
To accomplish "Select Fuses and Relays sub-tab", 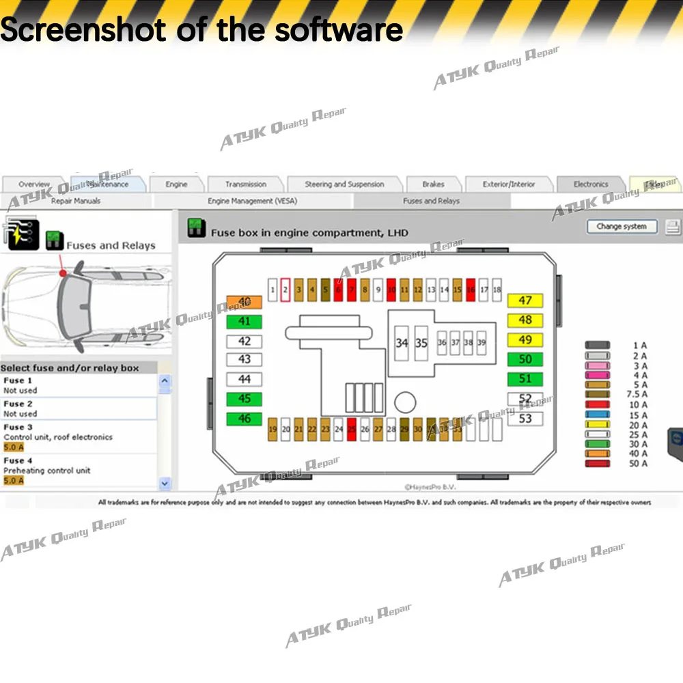I will pos(431,201).
